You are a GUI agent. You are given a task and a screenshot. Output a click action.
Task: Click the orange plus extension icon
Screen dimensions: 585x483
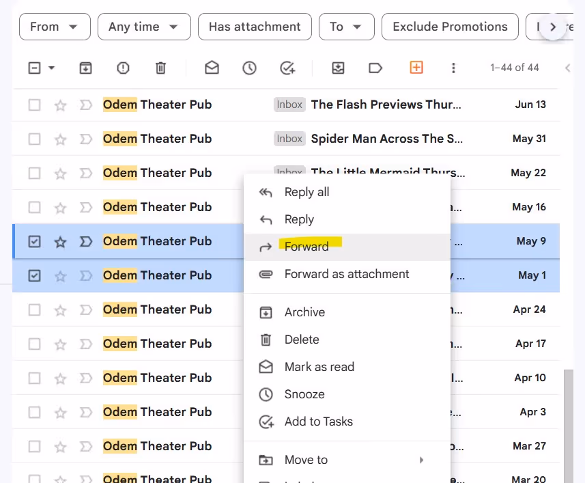point(416,68)
